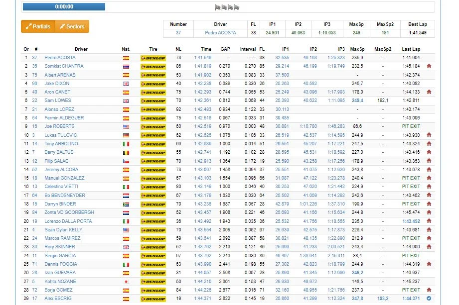
Task: Click the Belgian flag in Barry BALTUS row
Action: pos(126,152)
